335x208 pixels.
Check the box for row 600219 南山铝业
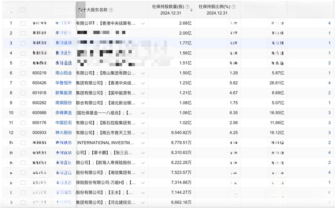[x=23, y=73]
